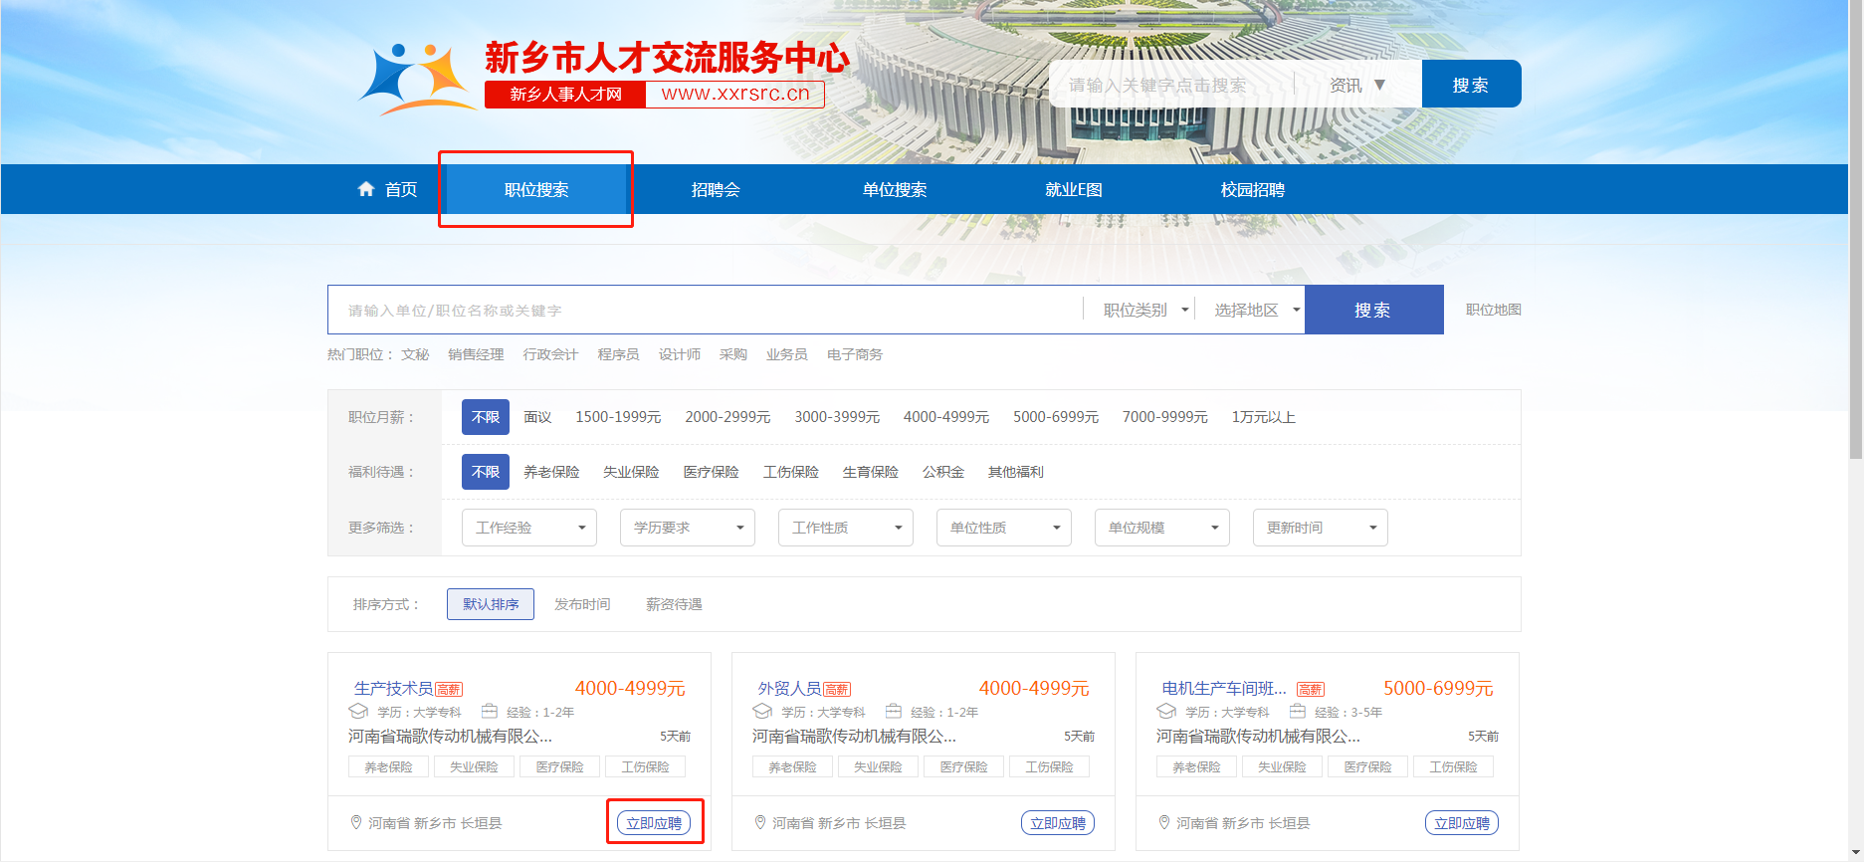Screen dimensions: 1864x863
Task: Expand the 工作经验 dropdown
Action: point(528,528)
